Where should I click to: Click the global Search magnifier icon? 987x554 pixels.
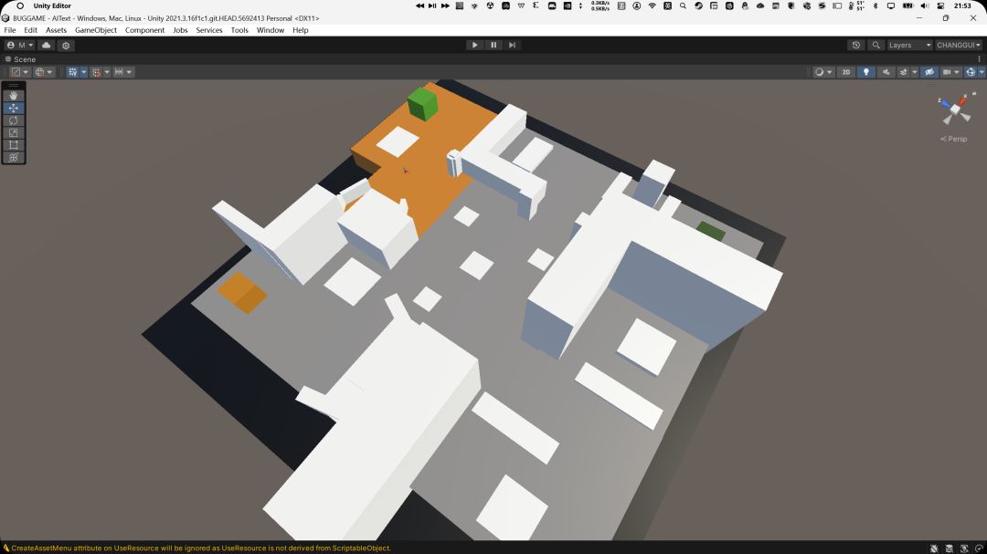876,46
